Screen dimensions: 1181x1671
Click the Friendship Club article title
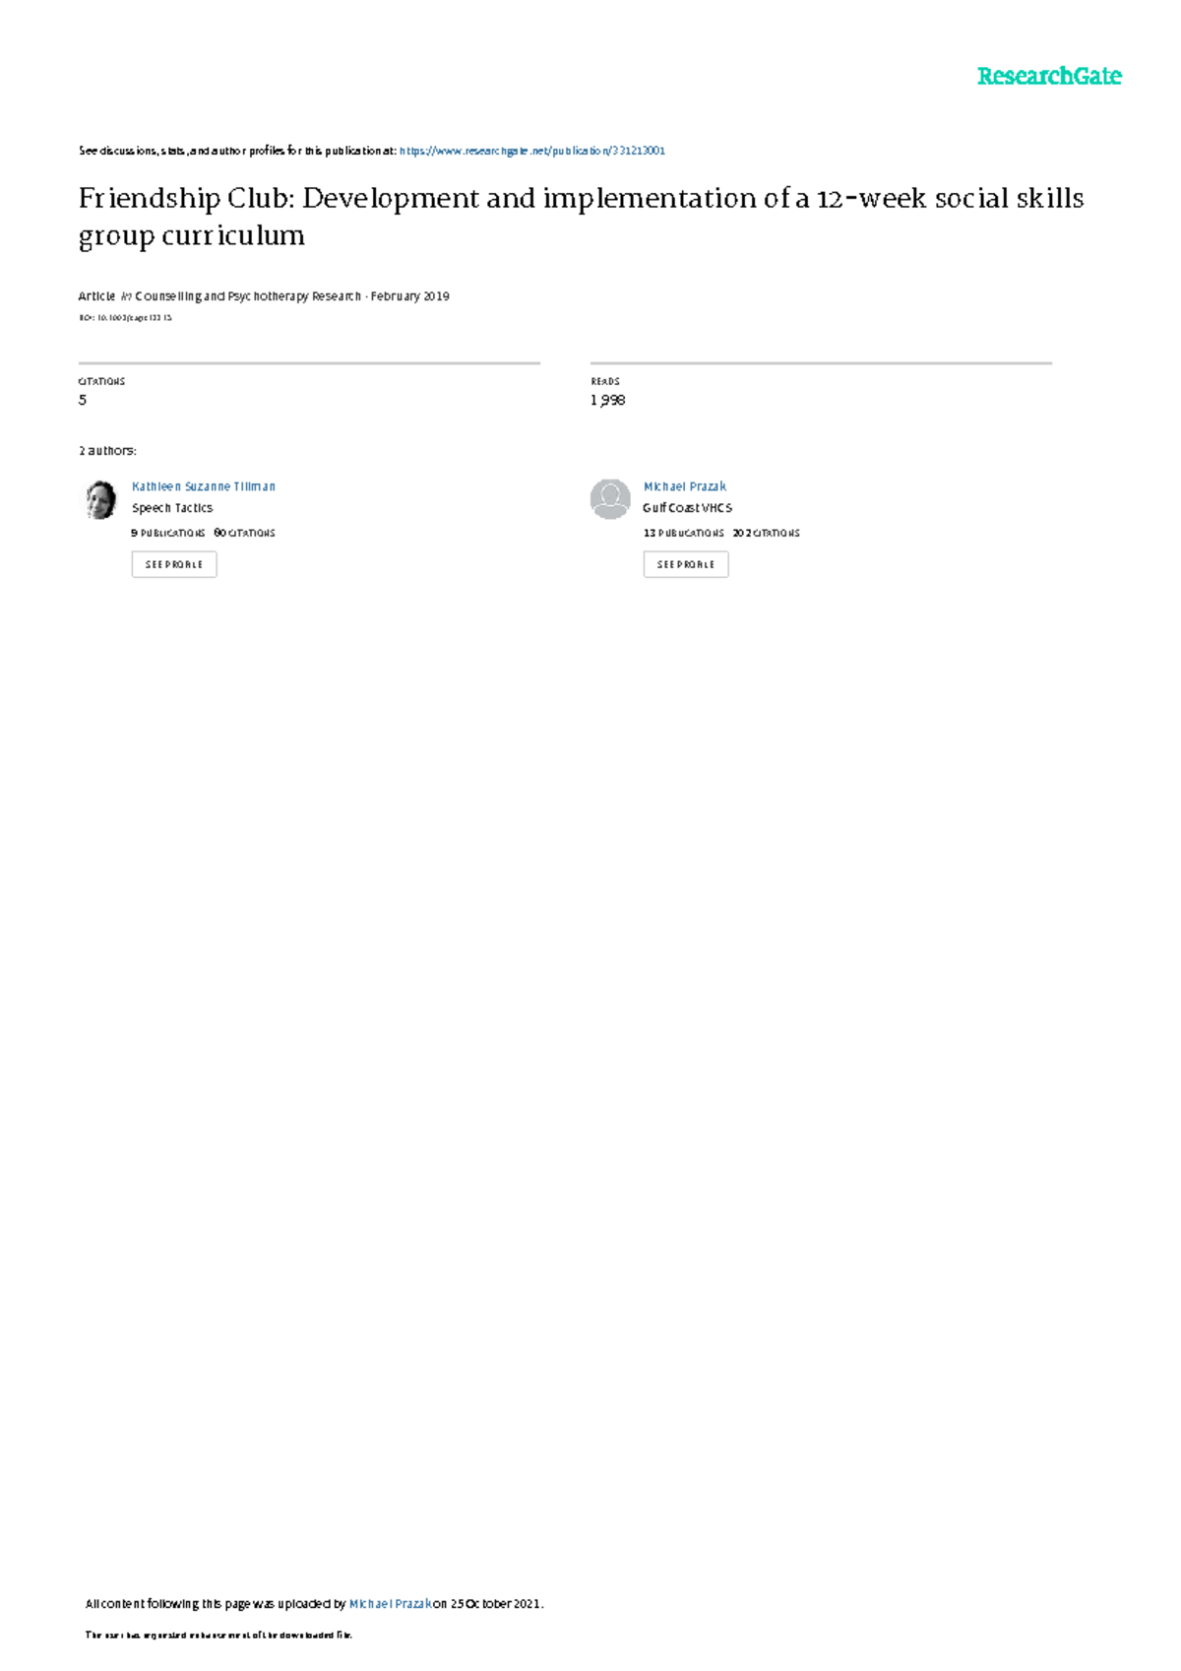coord(581,217)
